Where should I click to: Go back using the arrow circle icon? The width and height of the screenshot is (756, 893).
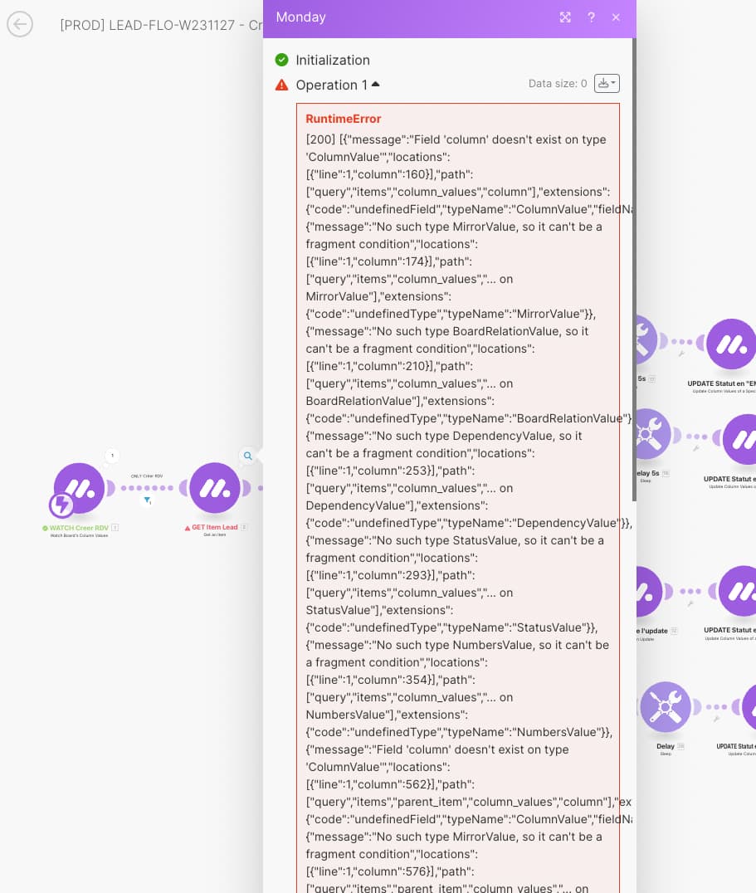click(x=20, y=25)
